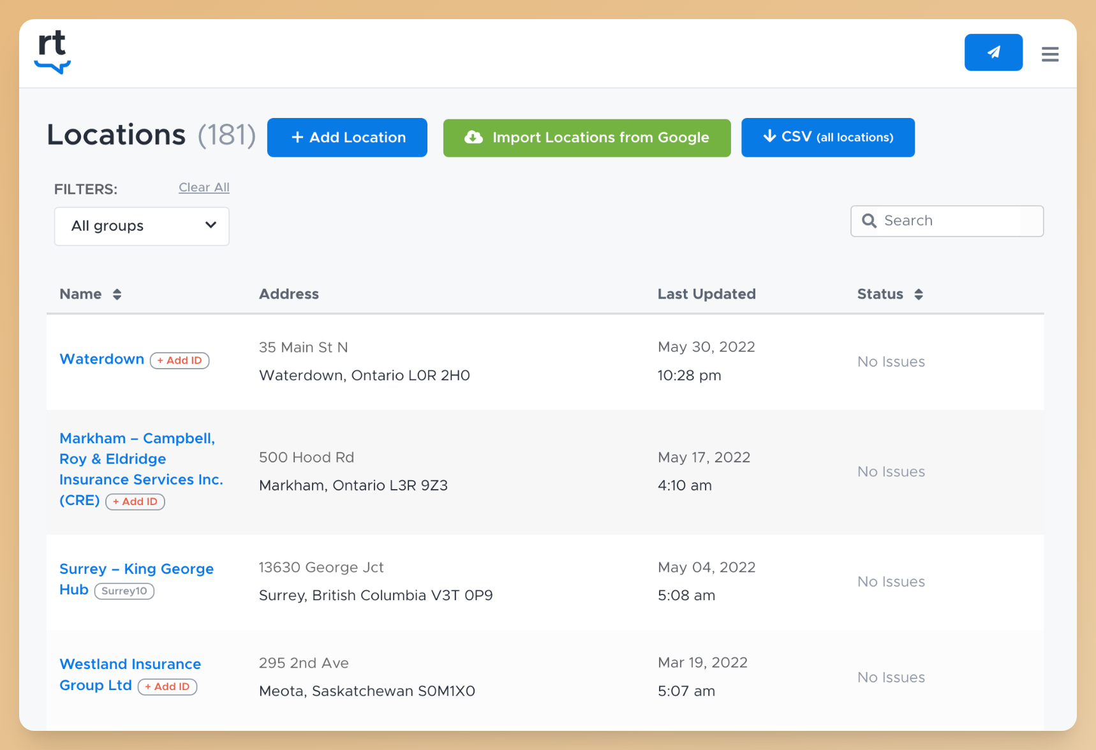This screenshot has width=1096, height=750.
Task: Open Westland Insurance Group Ltd location
Action: [130, 665]
